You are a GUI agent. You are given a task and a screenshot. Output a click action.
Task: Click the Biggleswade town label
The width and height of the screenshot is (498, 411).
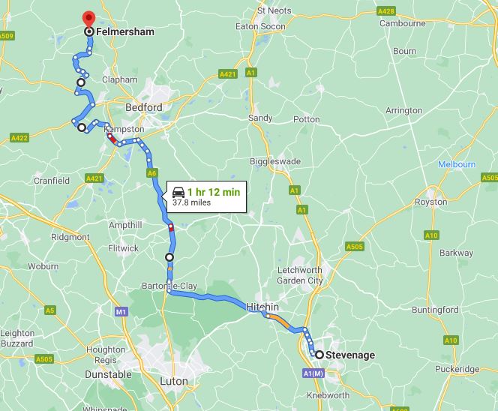tap(275, 161)
